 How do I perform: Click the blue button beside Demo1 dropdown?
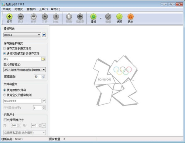click(44, 35)
